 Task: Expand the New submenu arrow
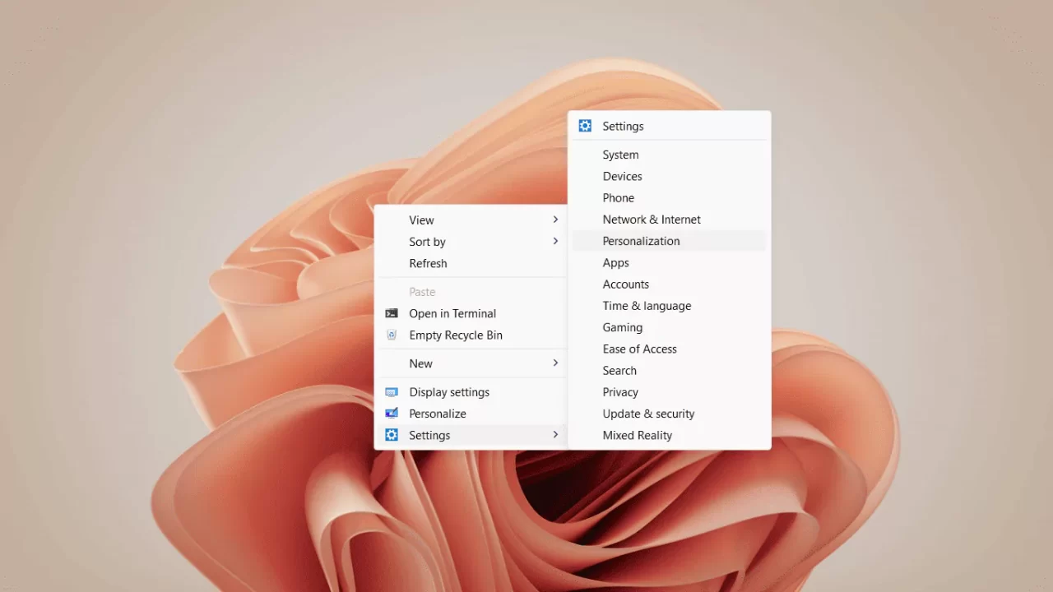click(555, 363)
